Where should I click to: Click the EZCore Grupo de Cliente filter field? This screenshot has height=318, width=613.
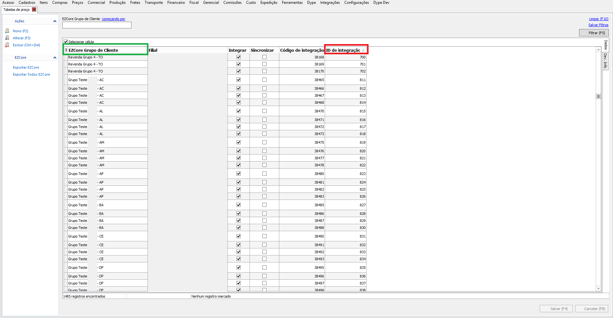[x=97, y=25]
